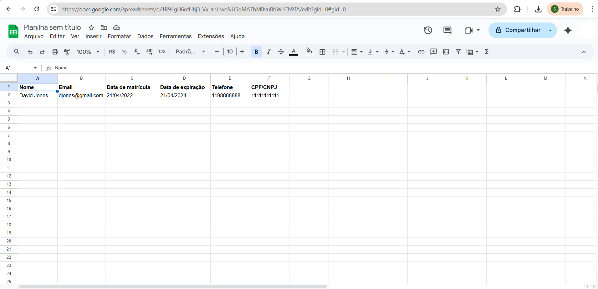The width and height of the screenshot is (598, 289).
Task: Open Functions sigma menu
Action: click(x=487, y=52)
